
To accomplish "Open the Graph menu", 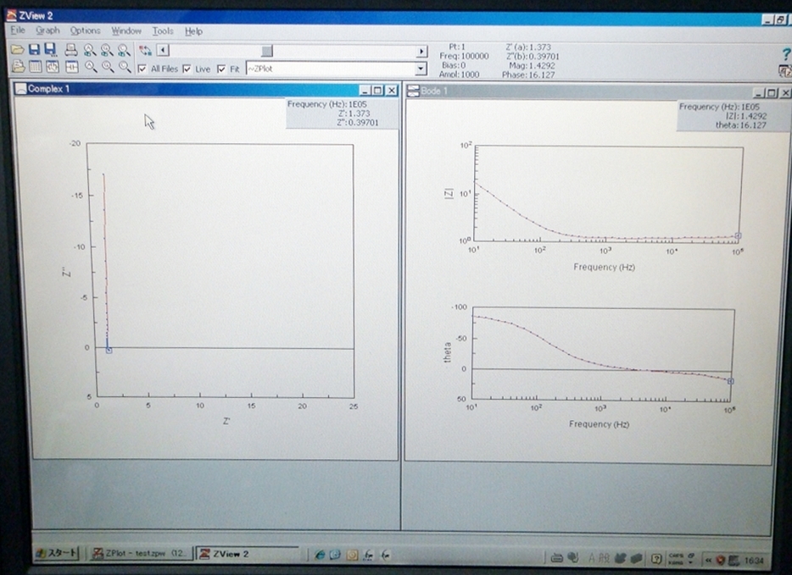I will coord(47,30).
